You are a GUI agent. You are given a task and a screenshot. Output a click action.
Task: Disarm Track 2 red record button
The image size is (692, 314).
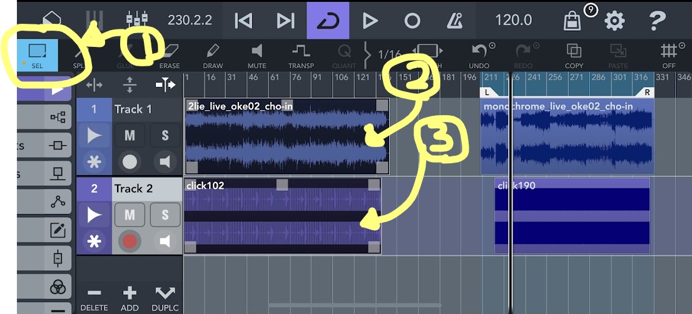click(x=130, y=241)
